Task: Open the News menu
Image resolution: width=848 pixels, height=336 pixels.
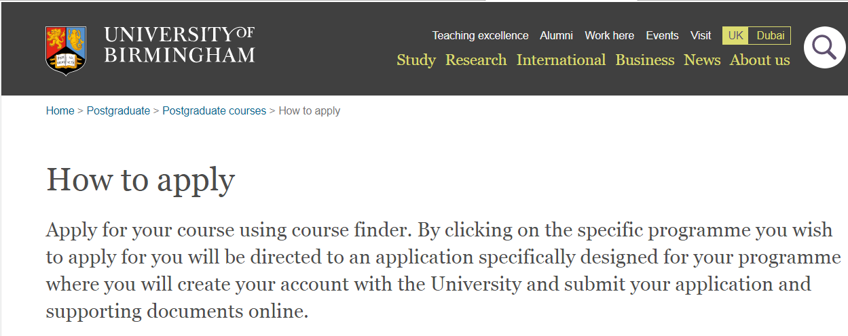Action: [702, 60]
